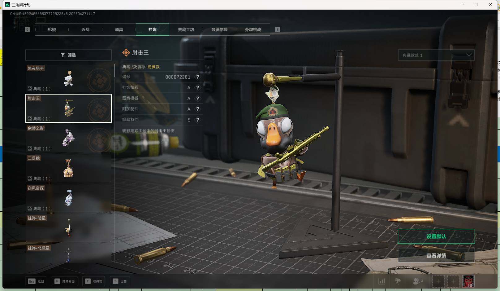Image resolution: width=500 pixels, height=291 pixels.
Task: Click the 典藏 (1) image icon under 余烬之影
Action: click(30, 149)
